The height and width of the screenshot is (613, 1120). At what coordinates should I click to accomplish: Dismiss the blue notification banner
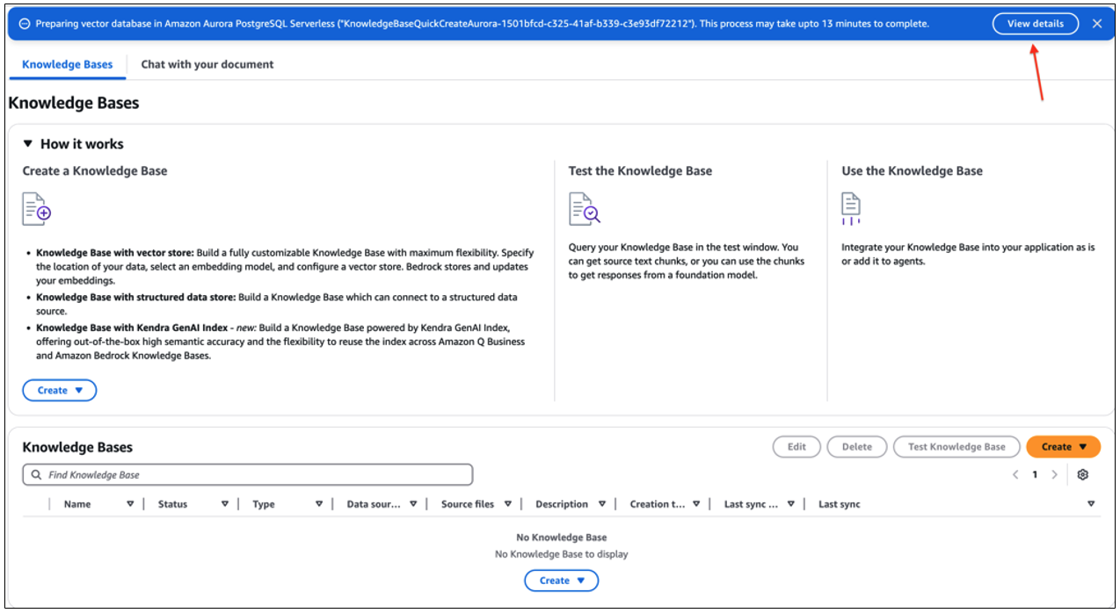click(x=1097, y=24)
